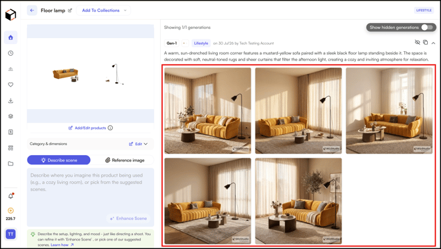Click the 'Showing 1/1 generations' text
The image size is (441, 249).
coord(188,27)
